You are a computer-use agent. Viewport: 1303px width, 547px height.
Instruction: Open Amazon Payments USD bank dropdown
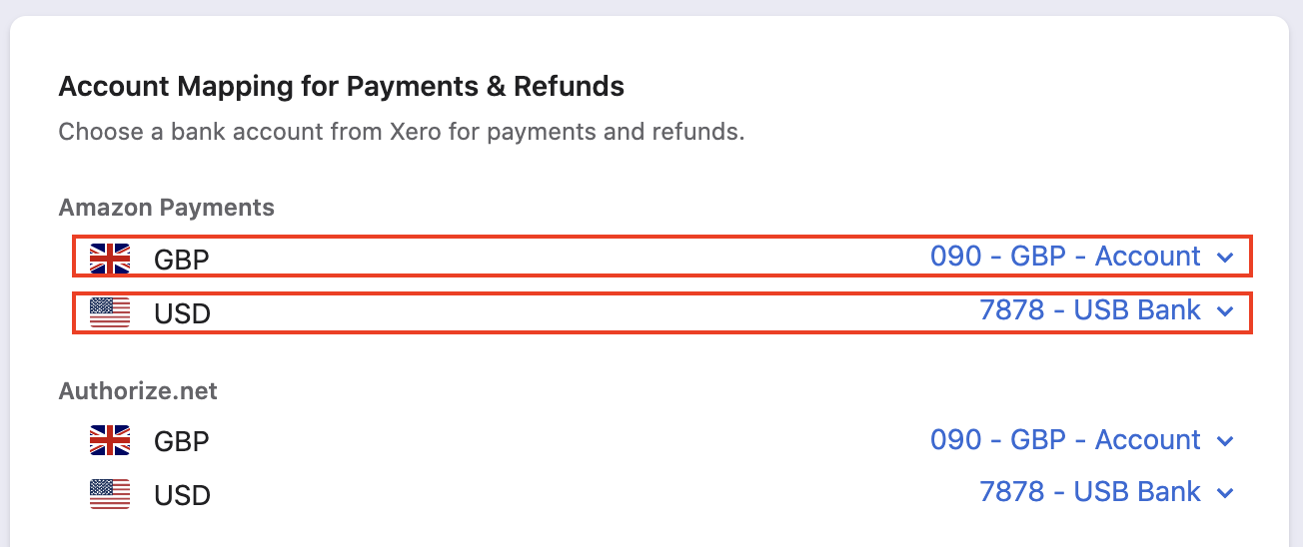(1090, 310)
